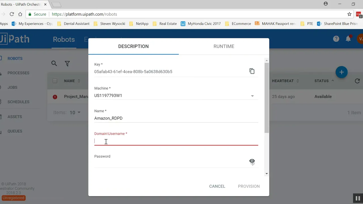Viewport: 363px width, 204px height.
Task: Click the dialog scrollbar up arrow
Action: coord(267,60)
